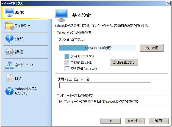The height and width of the screenshot is (127, 172).
Task: Click the 基本設定 heading text
Action: [x=82, y=15]
